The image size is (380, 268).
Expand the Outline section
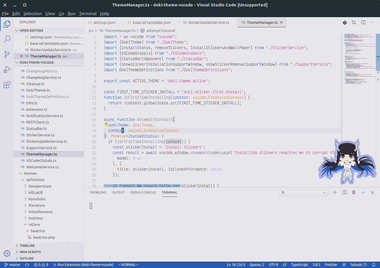coord(49,258)
